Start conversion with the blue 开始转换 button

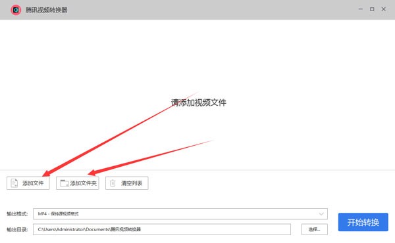tap(363, 222)
